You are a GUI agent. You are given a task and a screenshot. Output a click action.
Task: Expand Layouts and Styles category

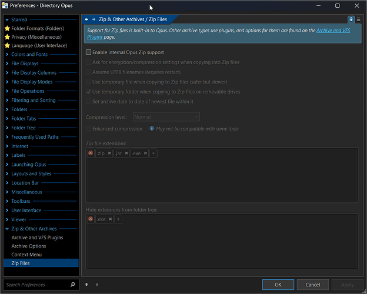tap(7, 173)
